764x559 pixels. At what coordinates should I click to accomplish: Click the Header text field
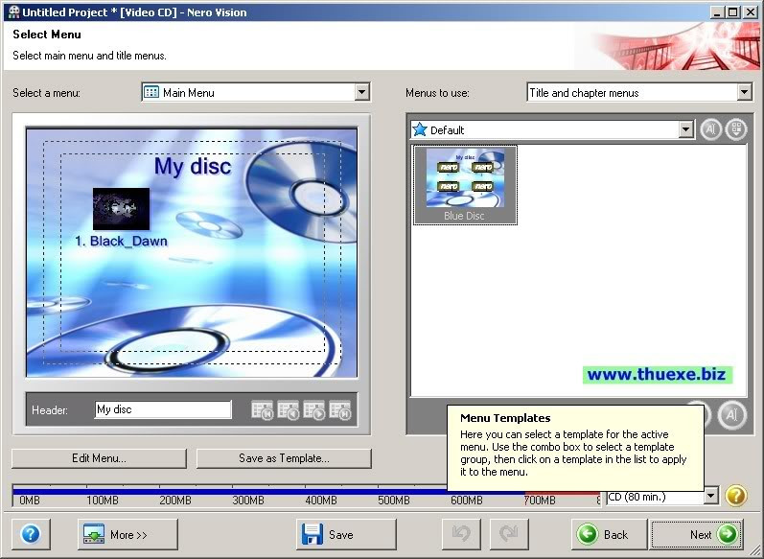(163, 409)
